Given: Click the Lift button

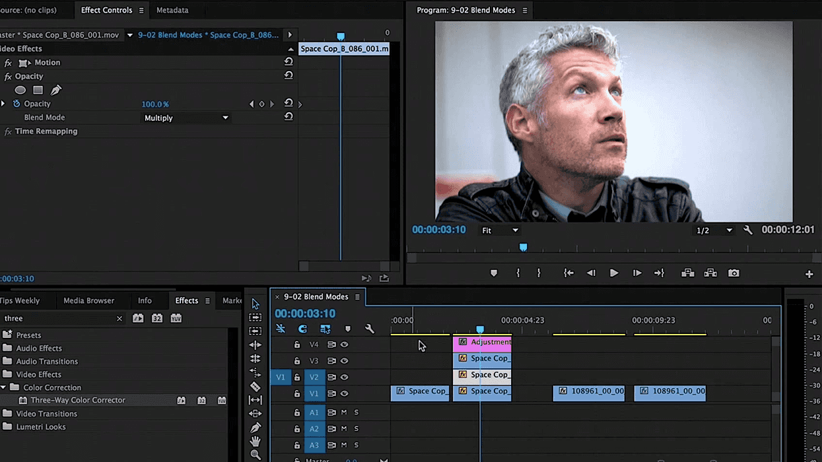Looking at the screenshot, I should pyautogui.click(x=687, y=273).
